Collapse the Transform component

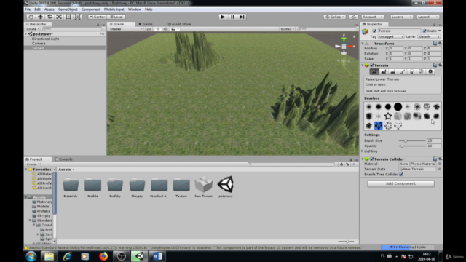tap(363, 44)
